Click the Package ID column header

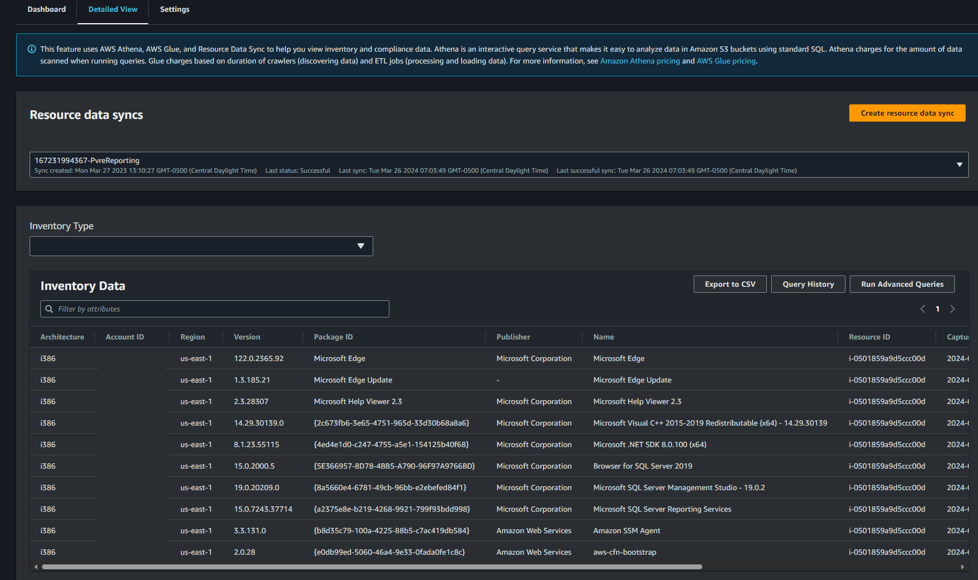coord(333,337)
